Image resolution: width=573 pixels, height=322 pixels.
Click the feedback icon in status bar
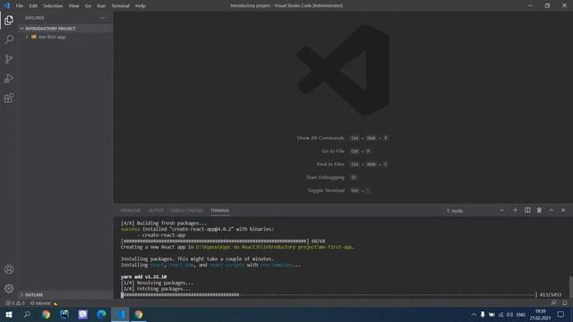coord(553,302)
